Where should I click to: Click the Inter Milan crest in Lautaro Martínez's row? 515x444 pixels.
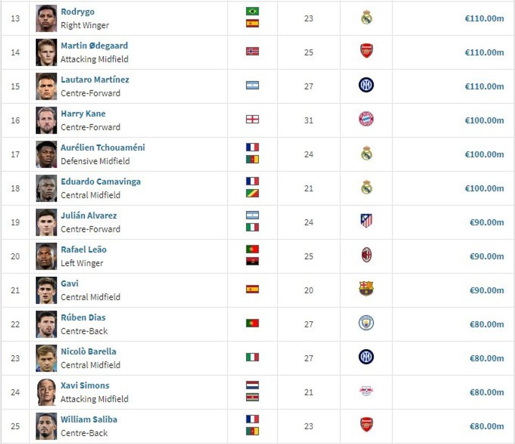[x=366, y=86]
